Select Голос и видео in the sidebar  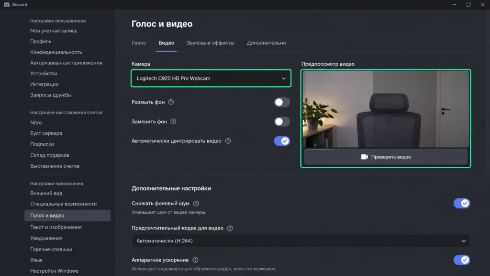[x=67, y=215]
